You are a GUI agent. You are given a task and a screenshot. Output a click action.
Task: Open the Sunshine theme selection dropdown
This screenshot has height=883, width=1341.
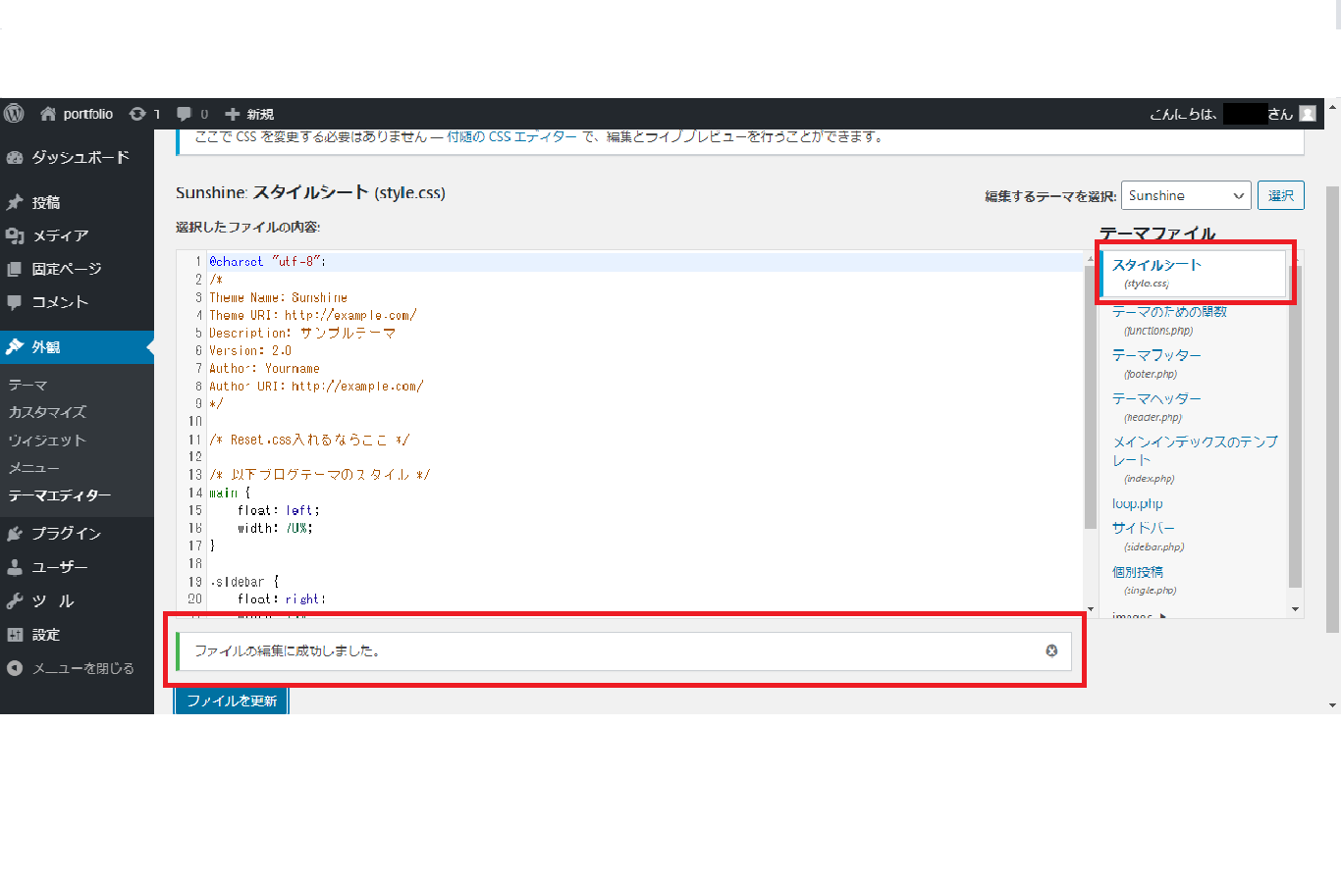(1186, 195)
